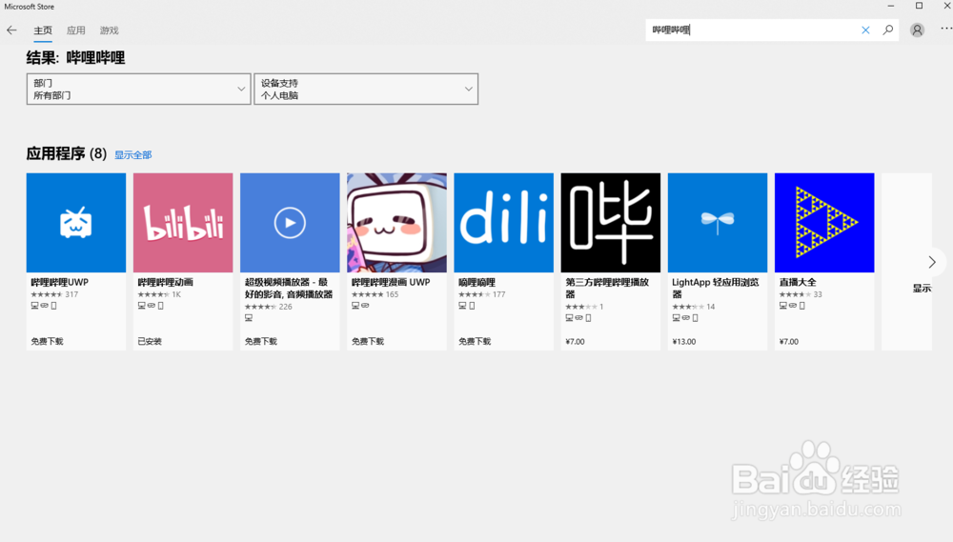The image size is (953, 542).
Task: Open the user account profile icon
Action: pos(917,30)
